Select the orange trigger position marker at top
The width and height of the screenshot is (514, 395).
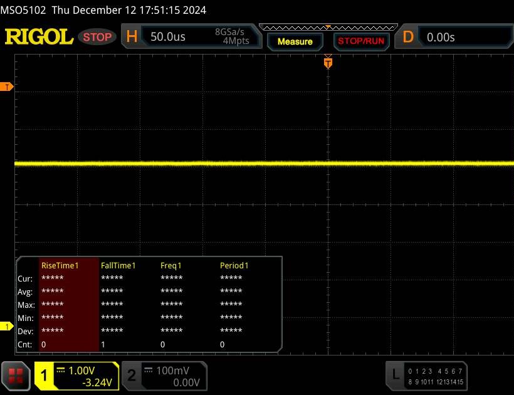tap(327, 62)
